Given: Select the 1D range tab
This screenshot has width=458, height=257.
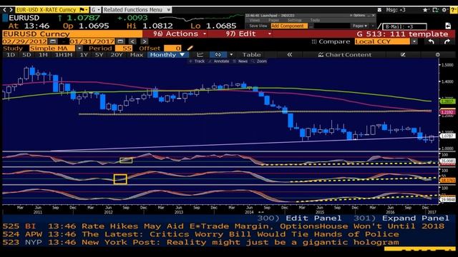Looking at the screenshot, I should [11, 55].
